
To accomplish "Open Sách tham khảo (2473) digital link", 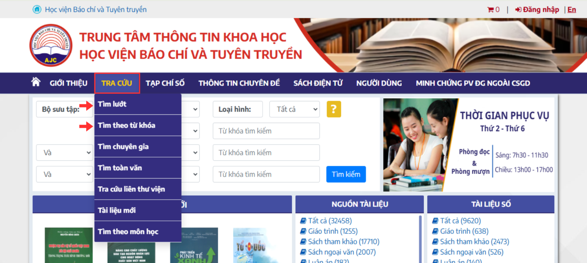I will pyautogui.click(x=475, y=241).
